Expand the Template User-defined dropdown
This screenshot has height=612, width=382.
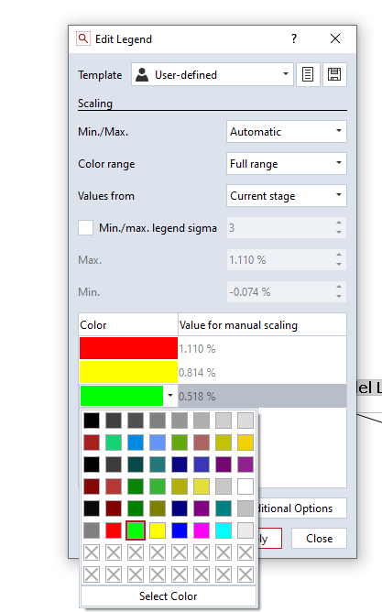[x=213, y=74]
